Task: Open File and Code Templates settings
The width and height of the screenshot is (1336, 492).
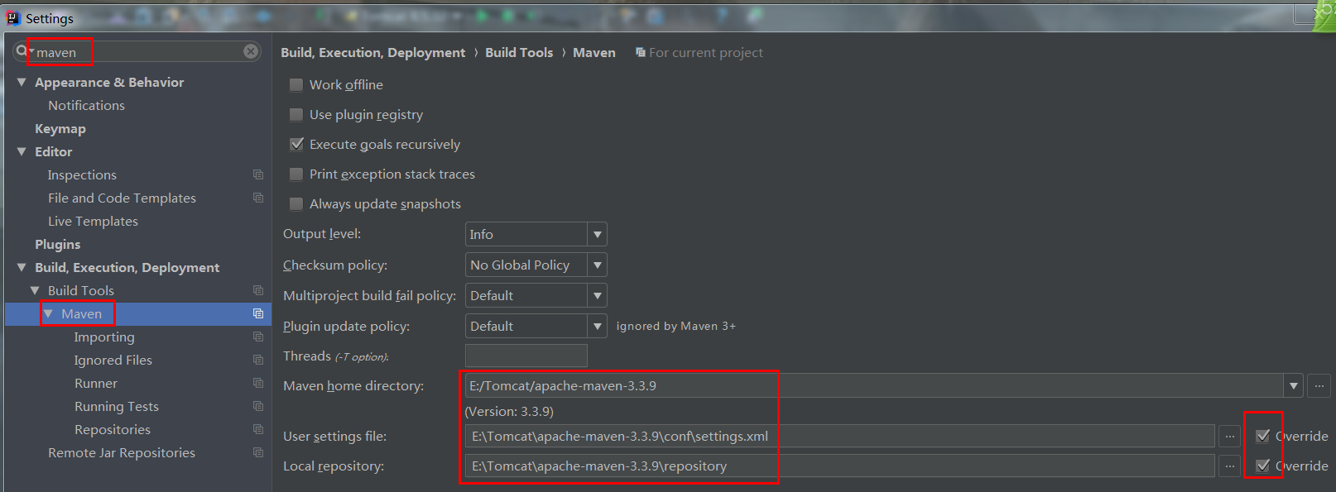Action: (122, 198)
